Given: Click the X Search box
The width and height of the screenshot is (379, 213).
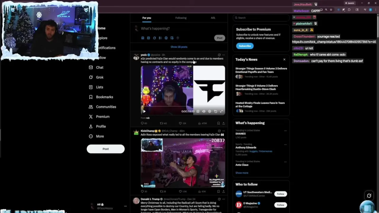Looking at the screenshot, I should (261, 18).
